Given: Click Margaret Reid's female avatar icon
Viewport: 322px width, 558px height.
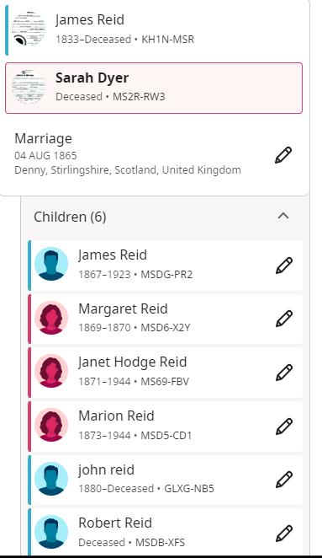Looking at the screenshot, I should point(51,318).
